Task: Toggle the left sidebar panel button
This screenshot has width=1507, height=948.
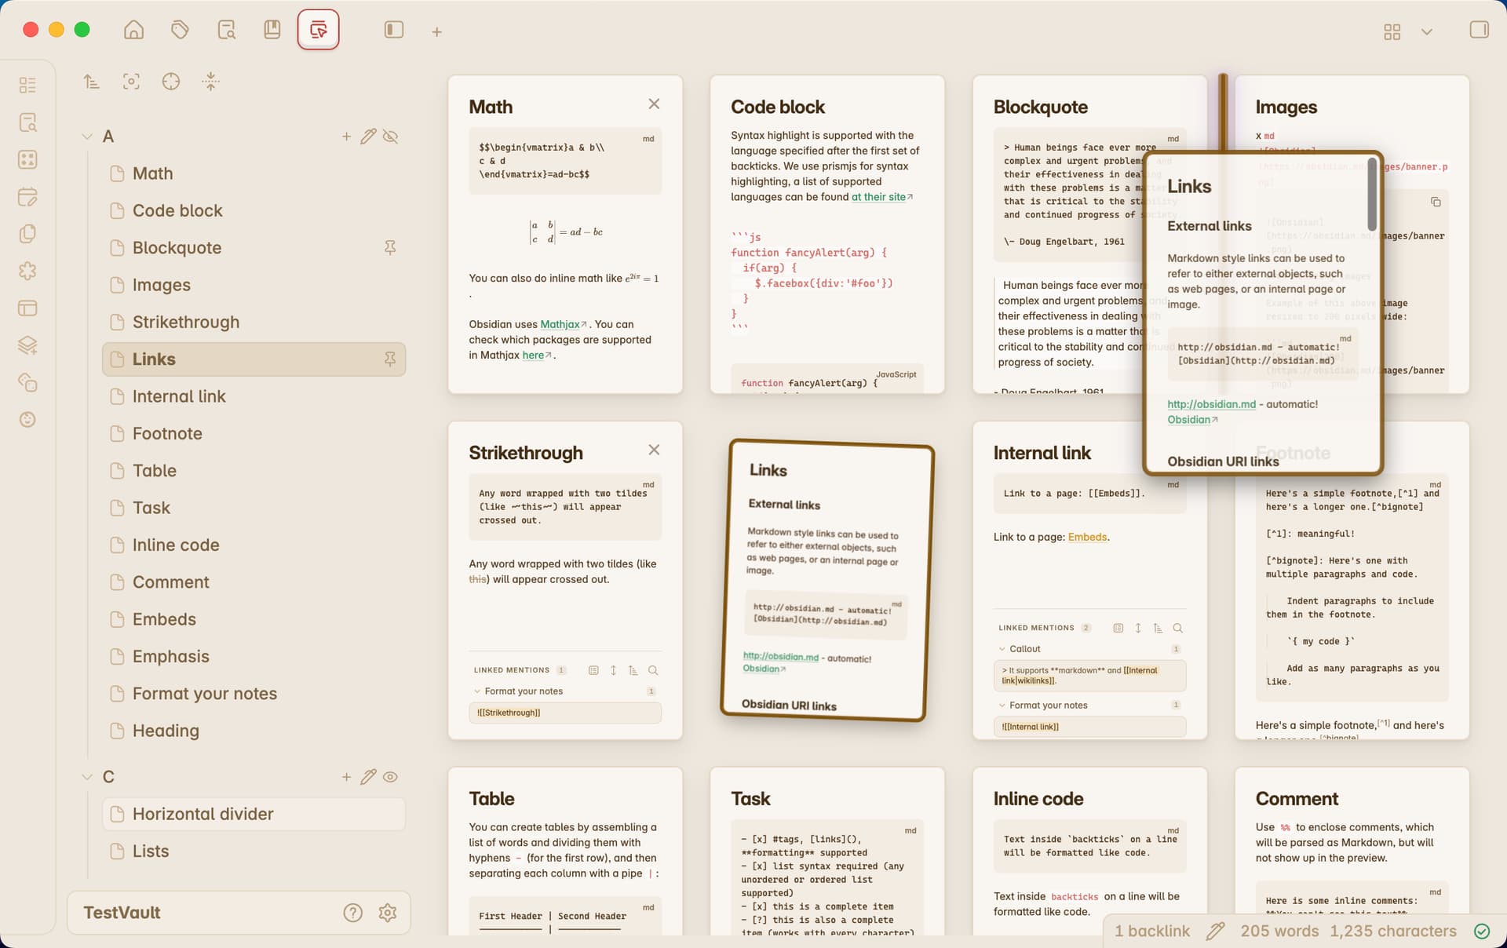Action: coord(393,31)
